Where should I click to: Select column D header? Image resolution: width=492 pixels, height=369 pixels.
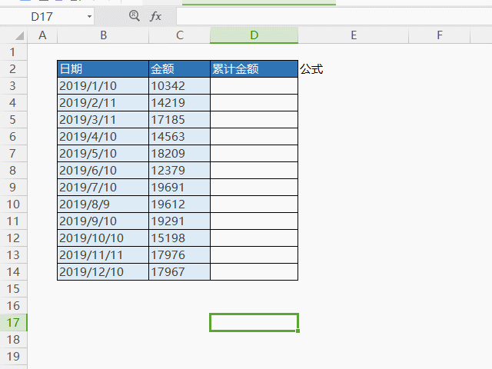[254, 35]
